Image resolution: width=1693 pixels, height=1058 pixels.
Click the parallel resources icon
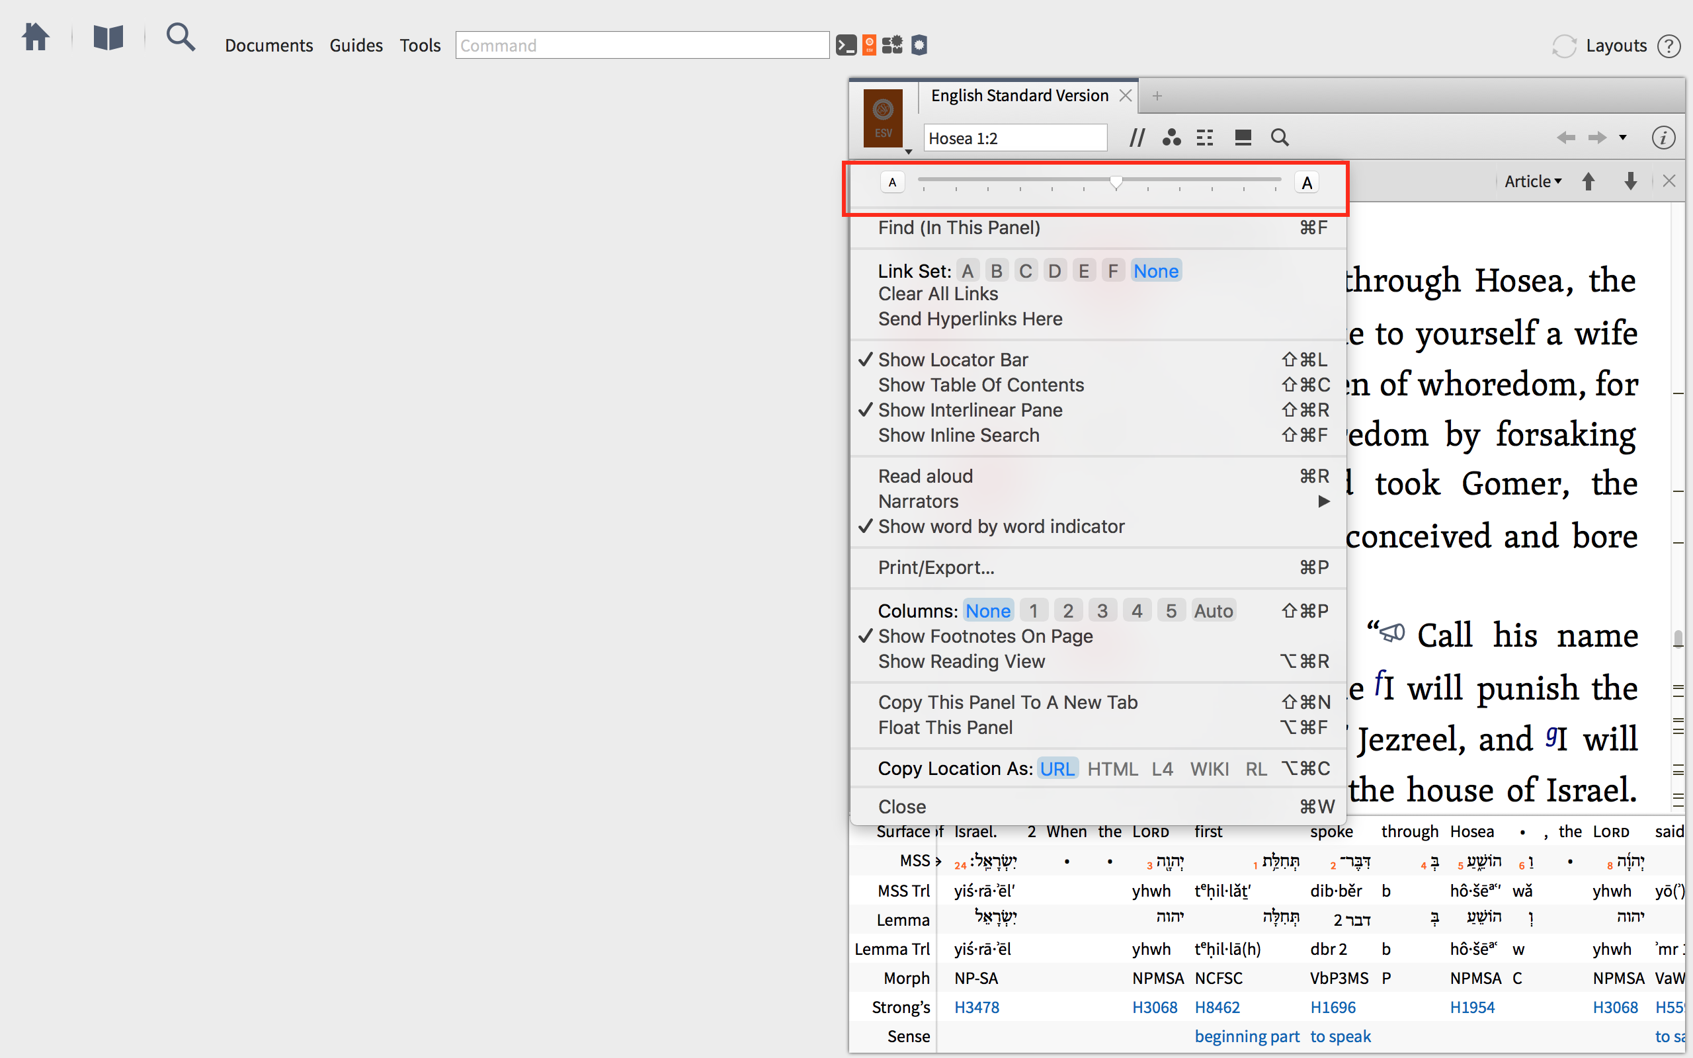[1137, 138]
